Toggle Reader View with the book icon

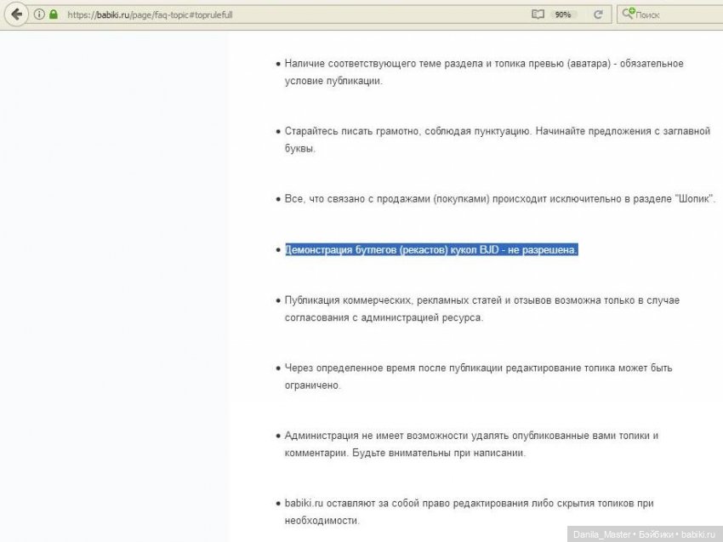point(537,14)
